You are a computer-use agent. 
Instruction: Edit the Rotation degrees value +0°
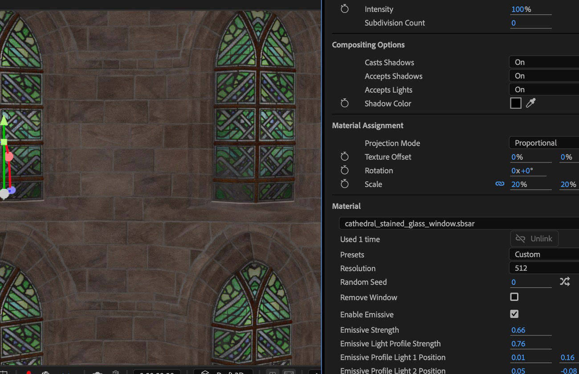pyautogui.click(x=527, y=171)
